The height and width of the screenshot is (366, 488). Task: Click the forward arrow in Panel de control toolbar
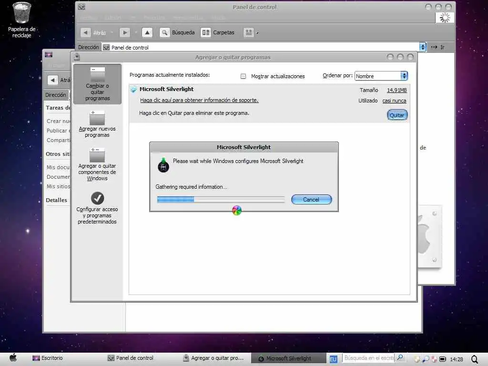[x=125, y=32]
